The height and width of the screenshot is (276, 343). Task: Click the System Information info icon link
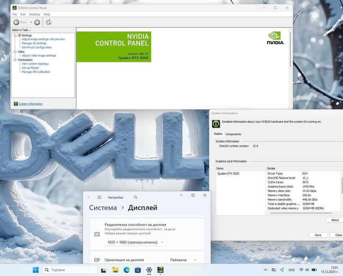(x=16, y=104)
